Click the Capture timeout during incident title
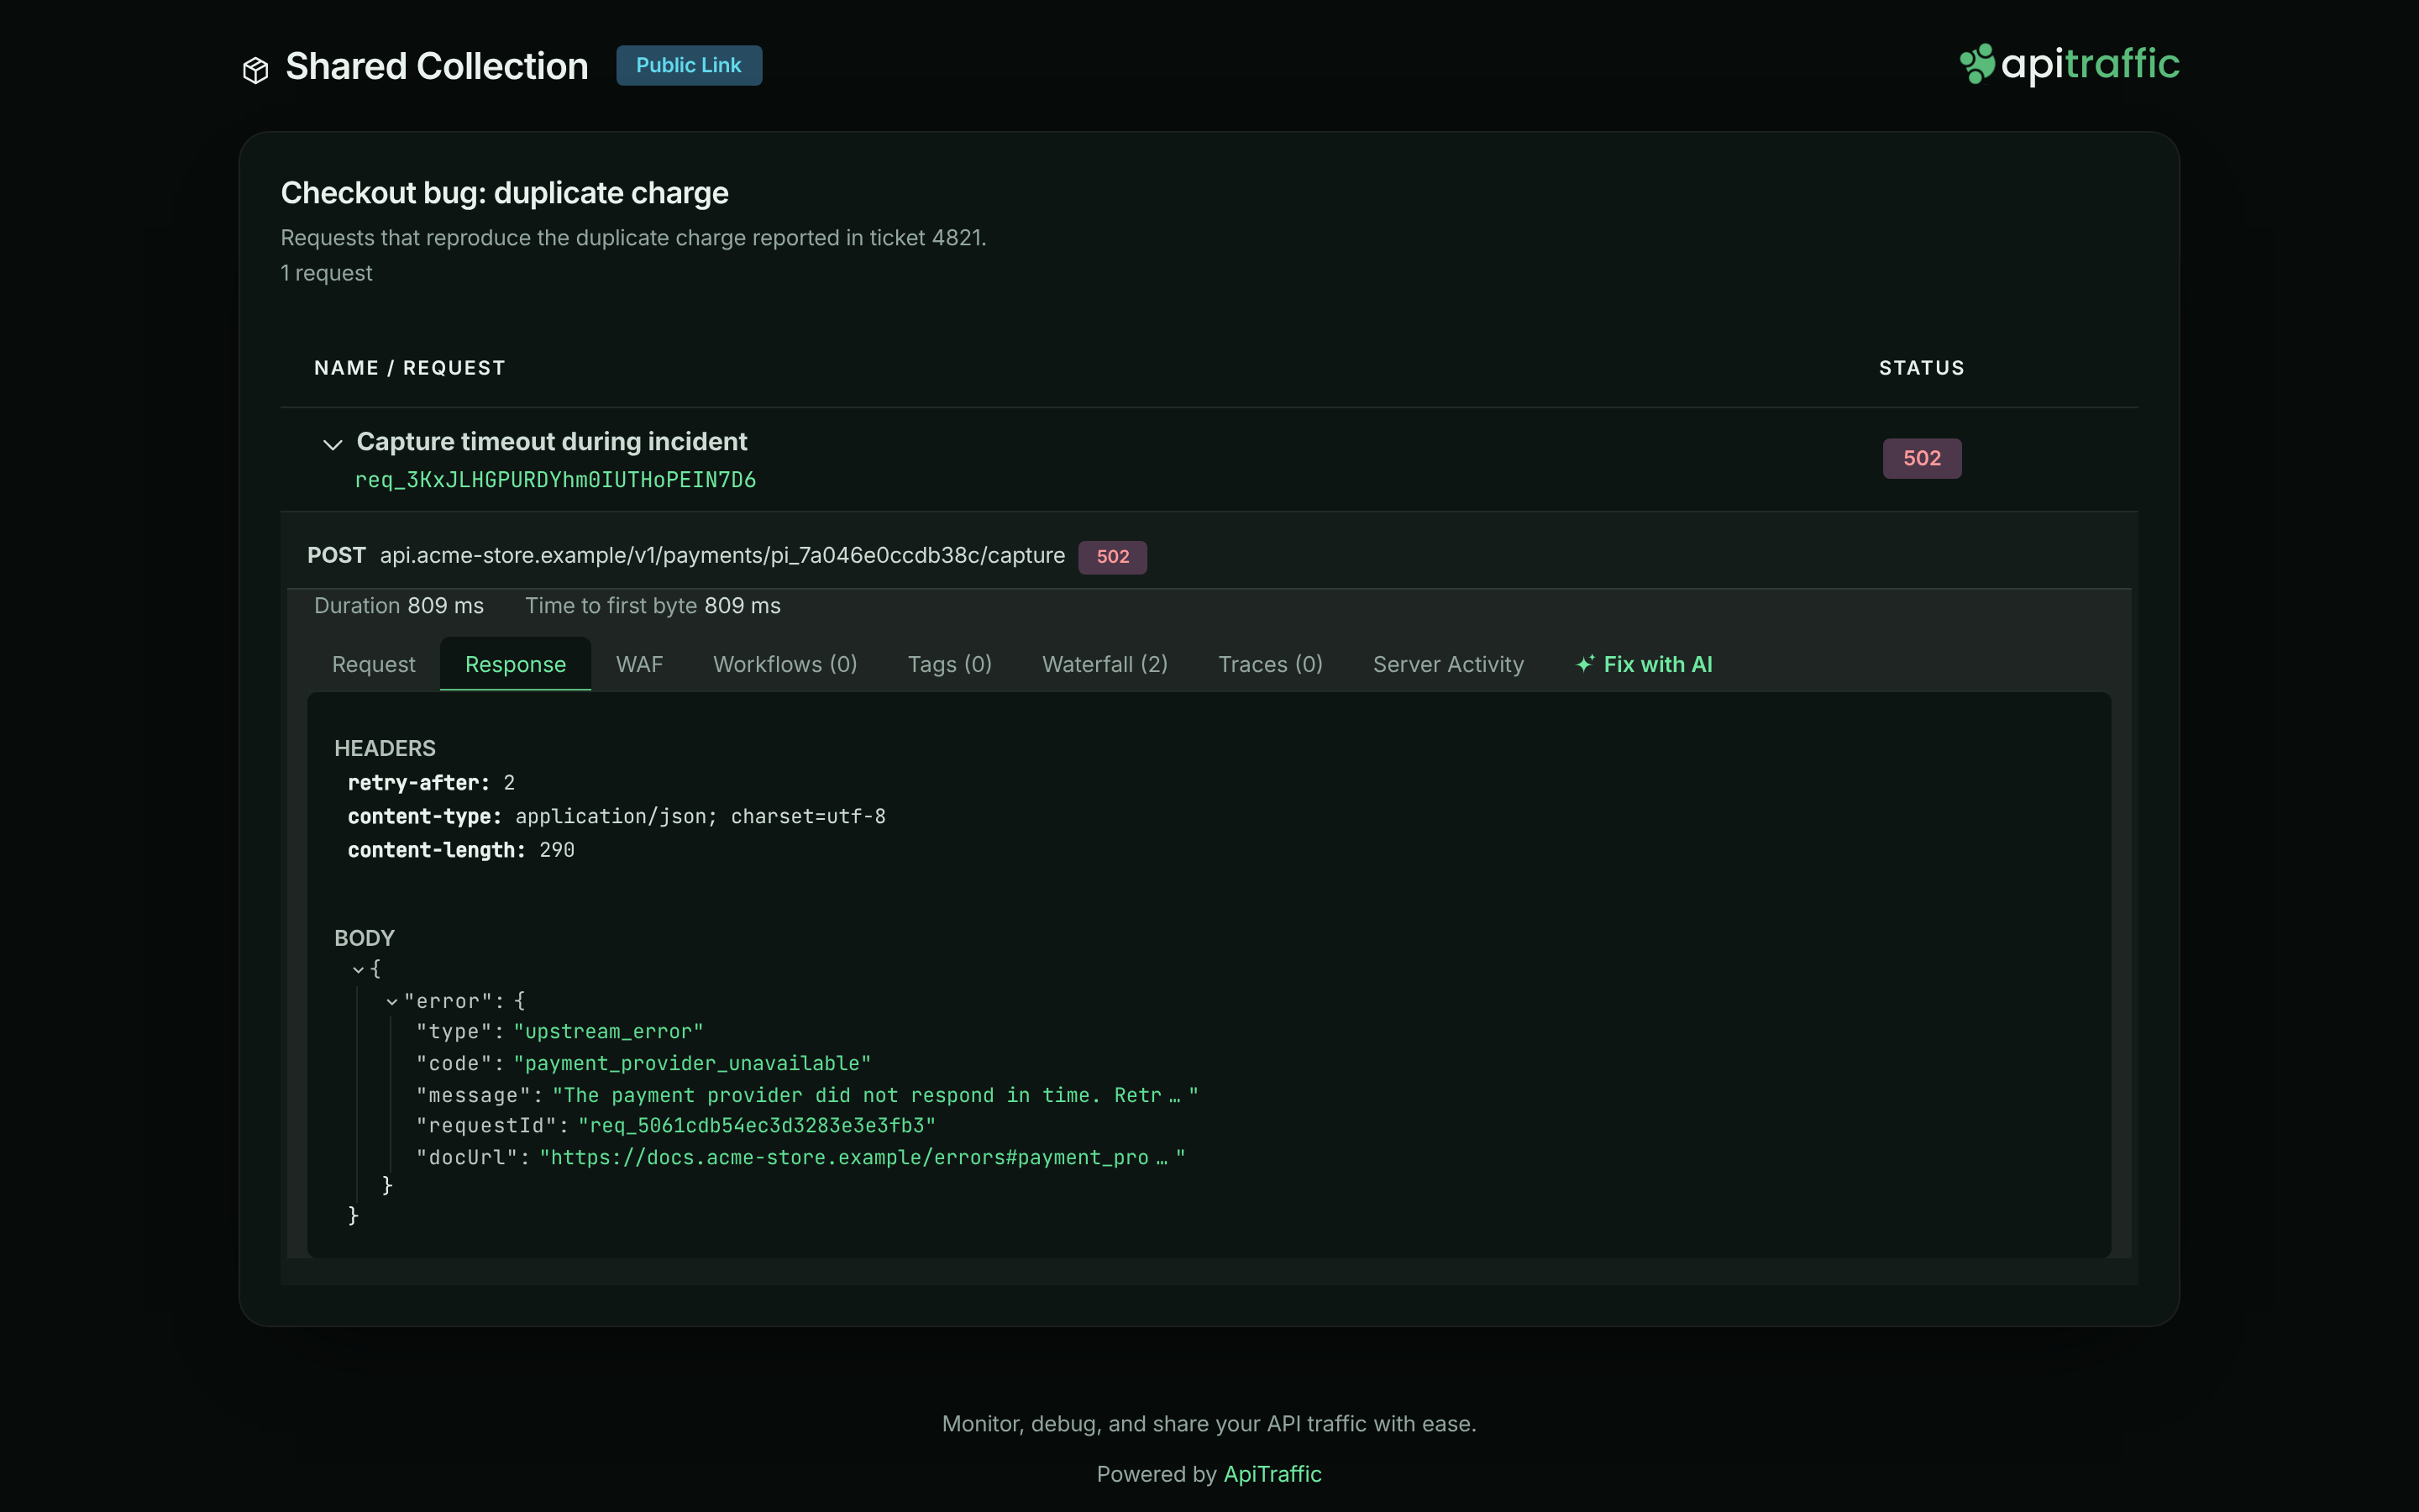The width and height of the screenshot is (2419, 1512). [552, 441]
